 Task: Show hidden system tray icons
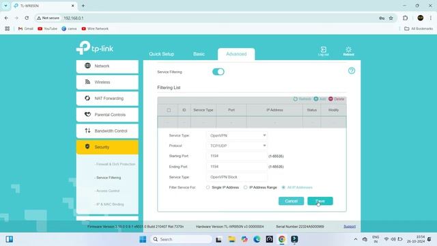pos(356,239)
